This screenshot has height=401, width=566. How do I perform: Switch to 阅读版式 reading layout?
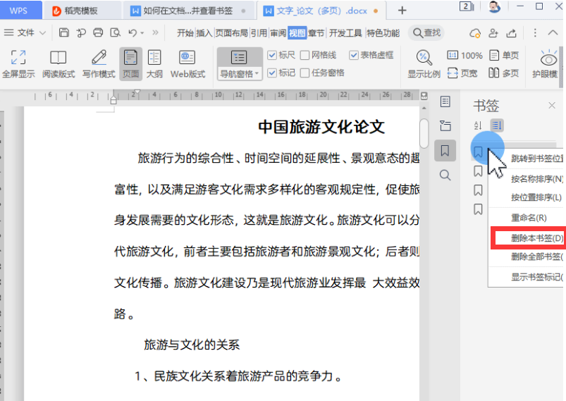pyautogui.click(x=58, y=58)
